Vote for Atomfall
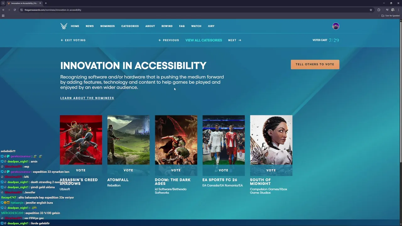The height and width of the screenshot is (226, 402). (128, 170)
